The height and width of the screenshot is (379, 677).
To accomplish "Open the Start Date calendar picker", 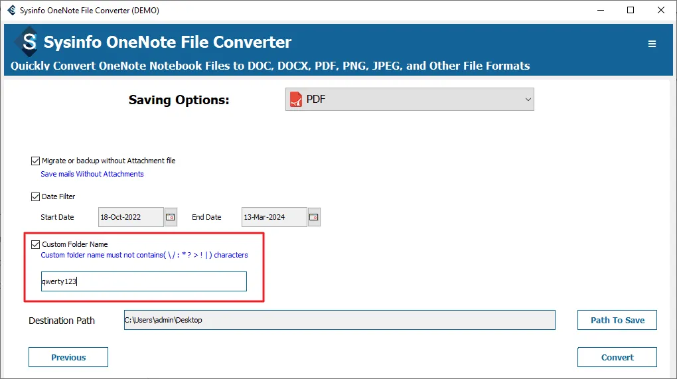I will point(171,217).
